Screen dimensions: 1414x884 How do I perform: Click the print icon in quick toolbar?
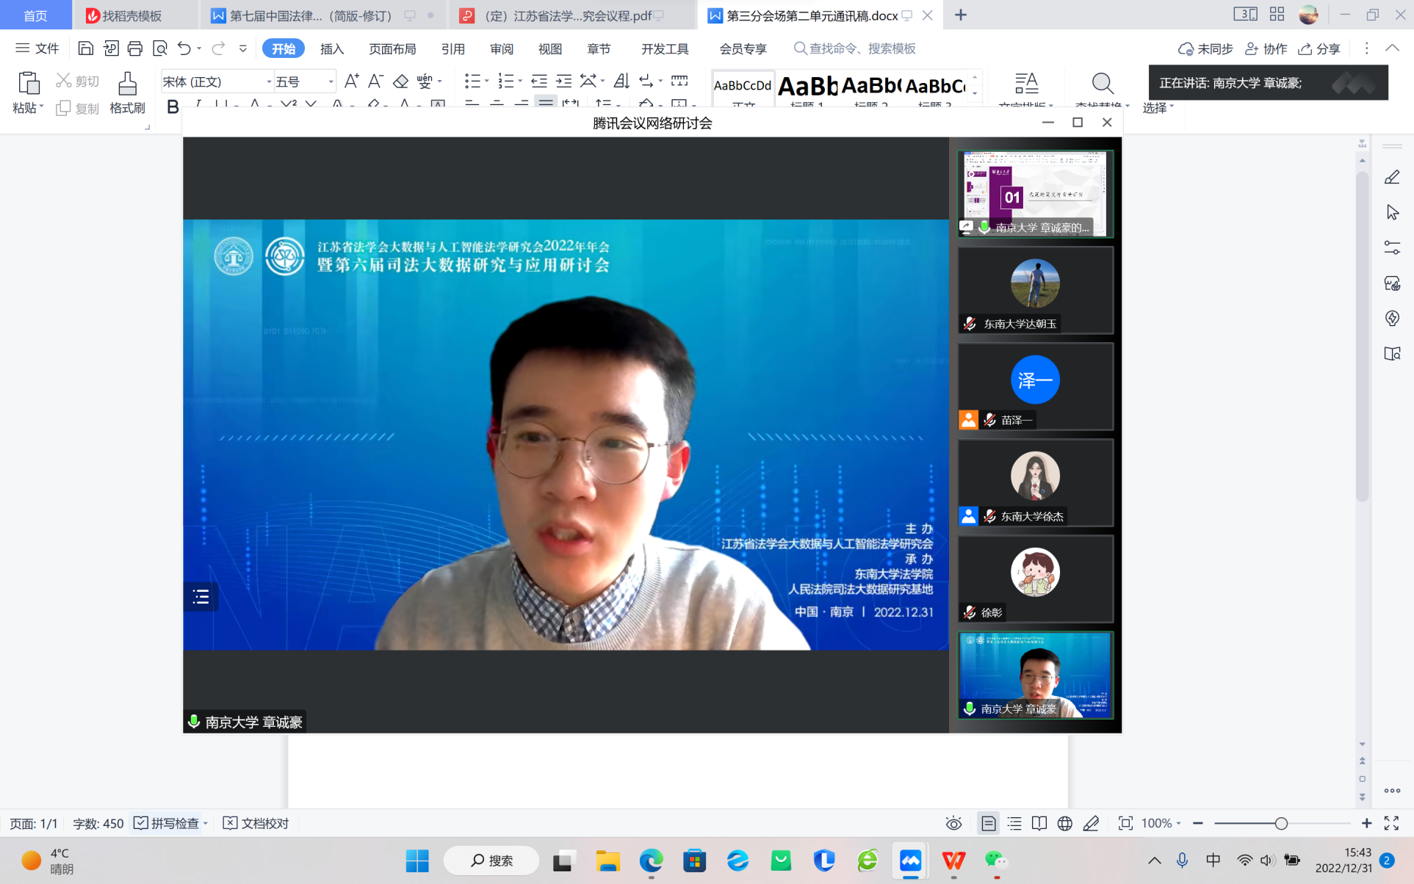[x=134, y=48]
